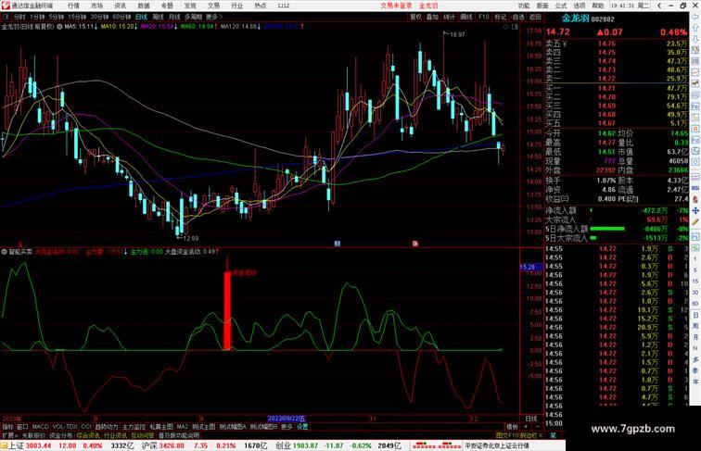The height and width of the screenshot is (451, 701).
Task: Open the 关联报价 tab
Action: tap(33, 435)
